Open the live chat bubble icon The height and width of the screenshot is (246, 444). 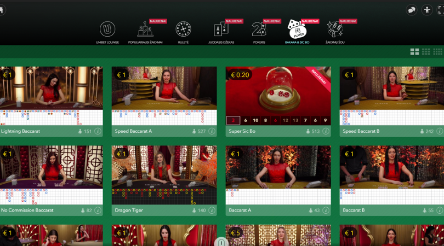coord(412,10)
